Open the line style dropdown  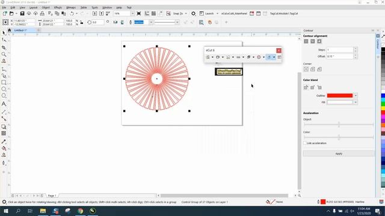(x=177, y=22)
